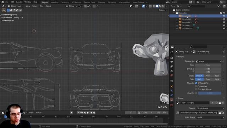Open the Options dropdown in viewport
Image resolution: width=227 pixels, height=128 pixels.
coord(163,10)
